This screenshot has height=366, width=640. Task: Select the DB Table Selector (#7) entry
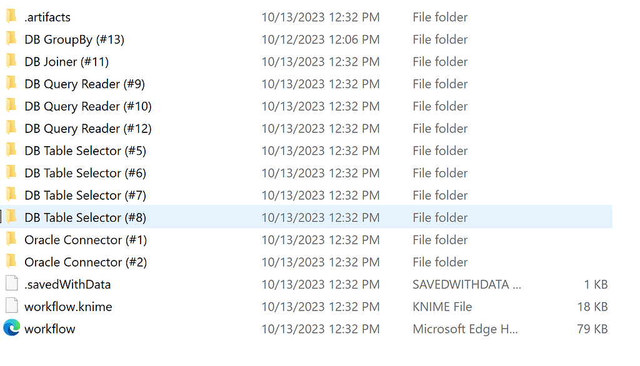coord(84,195)
